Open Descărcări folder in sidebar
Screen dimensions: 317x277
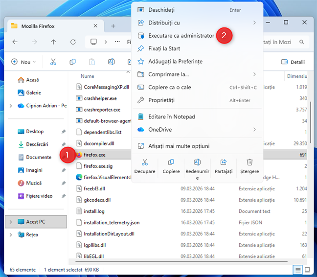pos(33,144)
